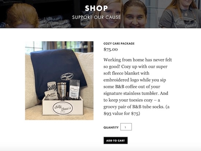This screenshot has width=201, height=151.
Task: Click the $93 value for $75 text
Action: [x=122, y=113]
